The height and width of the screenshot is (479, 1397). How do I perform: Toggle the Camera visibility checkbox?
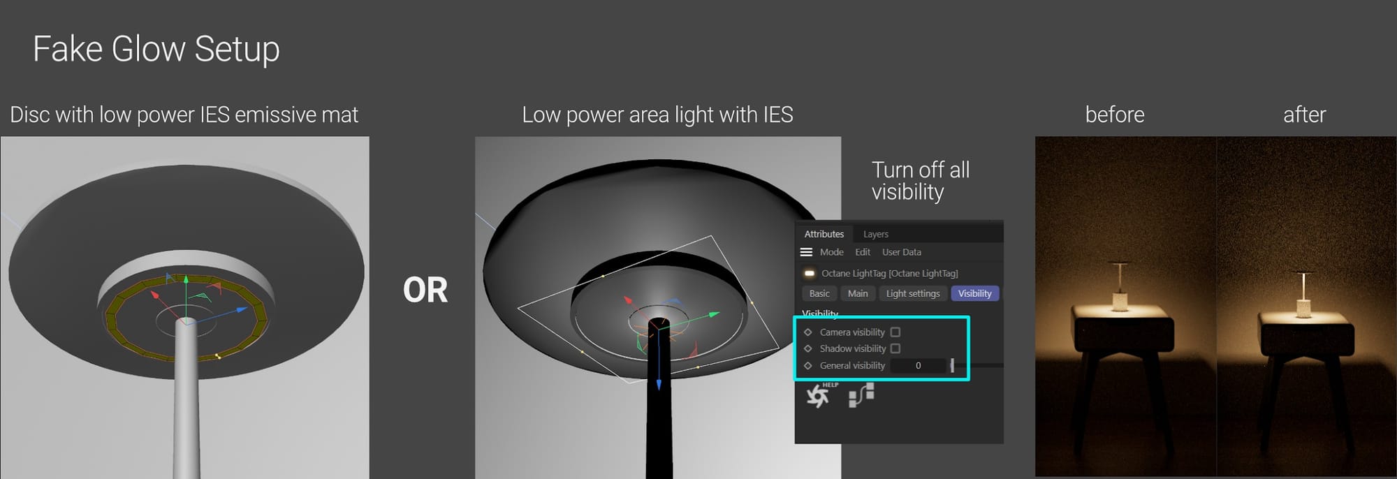[895, 332]
